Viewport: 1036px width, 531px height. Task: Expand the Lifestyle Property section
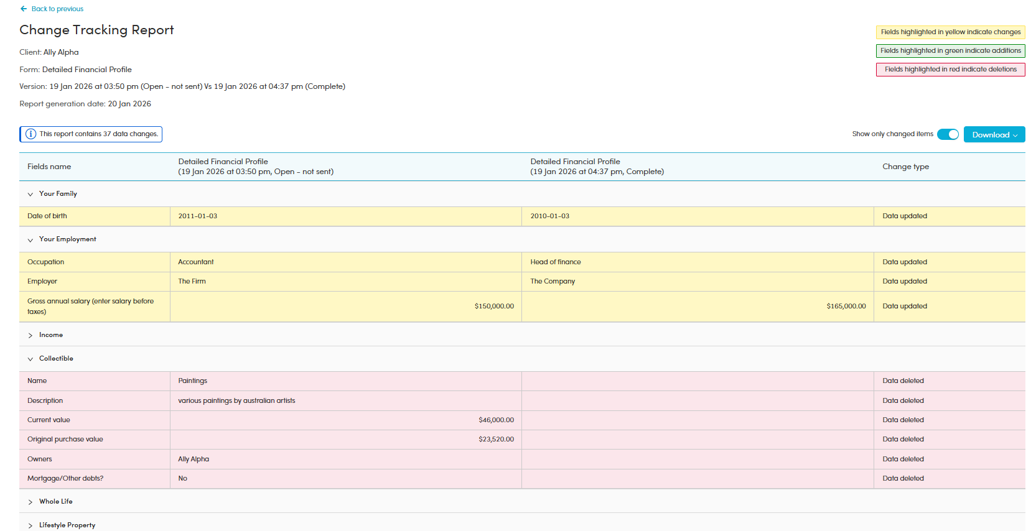coord(30,525)
